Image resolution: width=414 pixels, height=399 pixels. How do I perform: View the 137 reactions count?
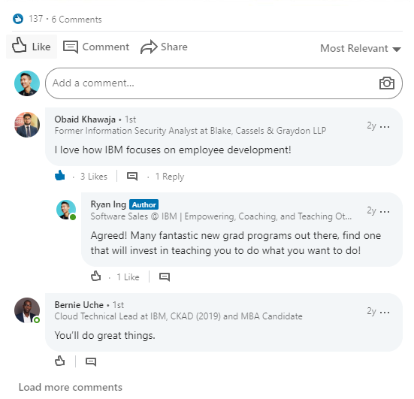click(35, 19)
